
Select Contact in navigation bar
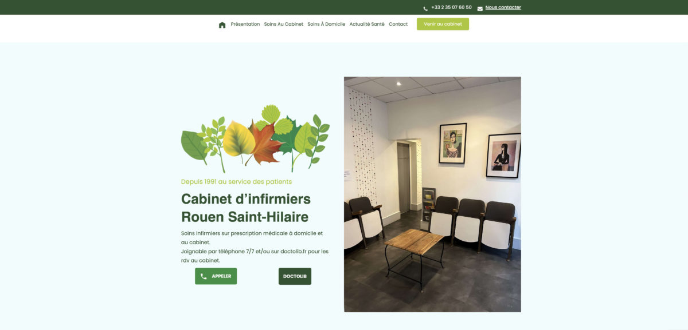(x=398, y=24)
